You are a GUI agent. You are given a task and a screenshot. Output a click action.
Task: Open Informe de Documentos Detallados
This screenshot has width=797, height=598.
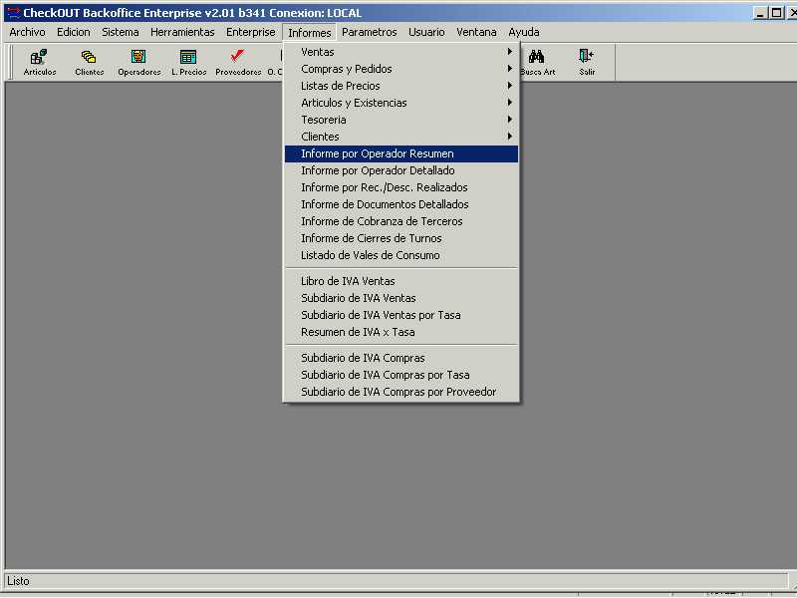point(401,204)
